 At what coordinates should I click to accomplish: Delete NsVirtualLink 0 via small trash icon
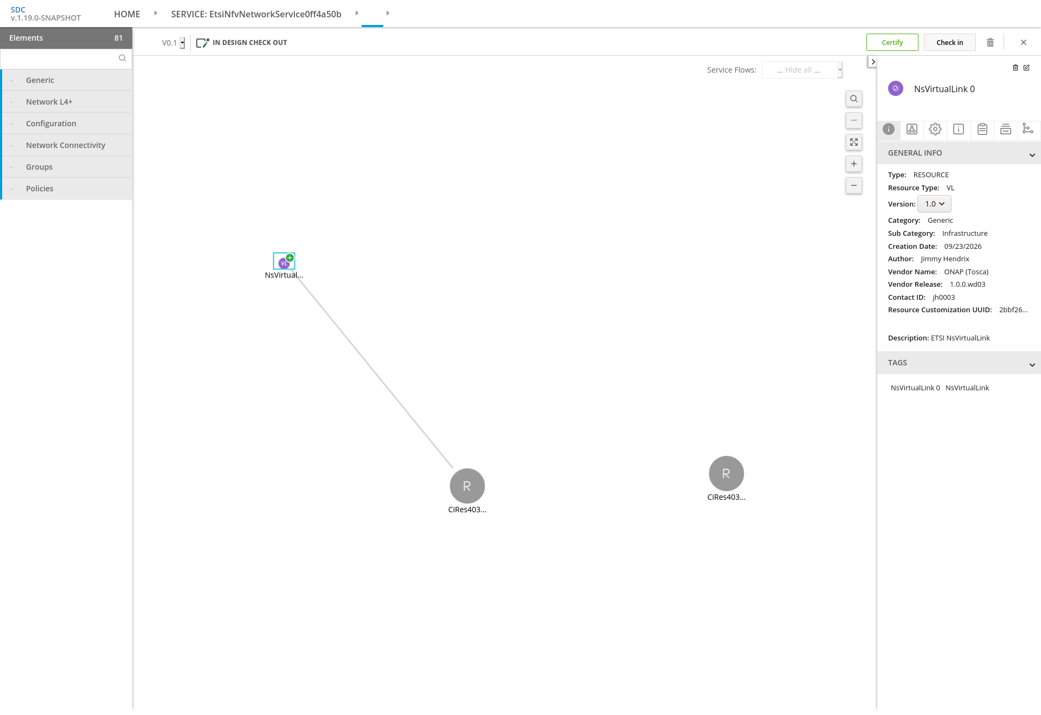pyautogui.click(x=1016, y=68)
